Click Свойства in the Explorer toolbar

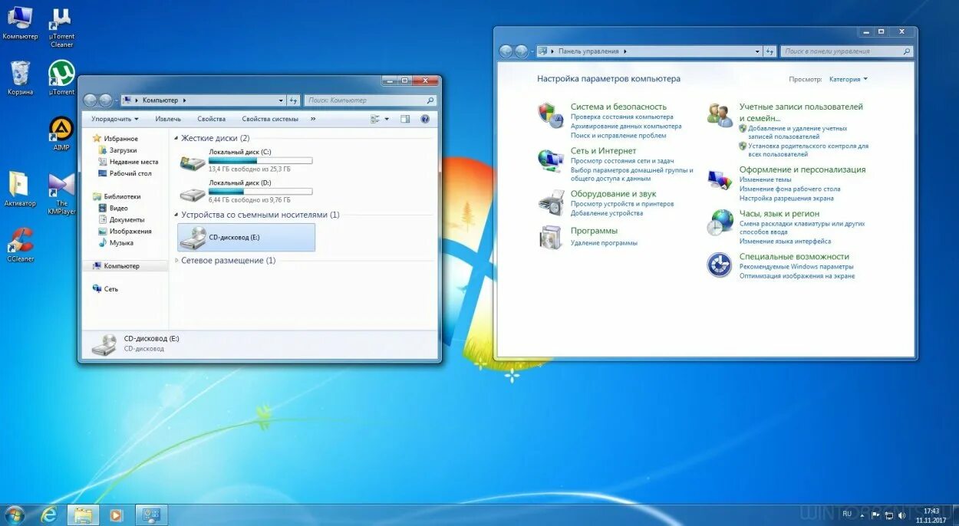[x=212, y=119]
